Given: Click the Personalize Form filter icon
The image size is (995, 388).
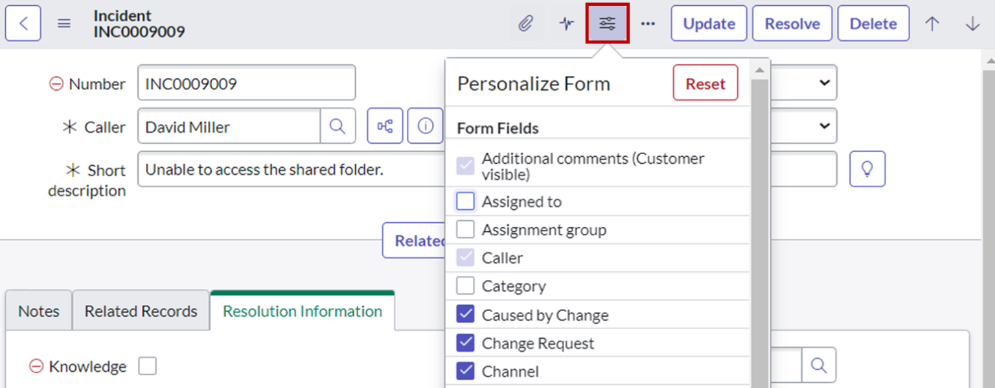Looking at the screenshot, I should click(x=606, y=23).
